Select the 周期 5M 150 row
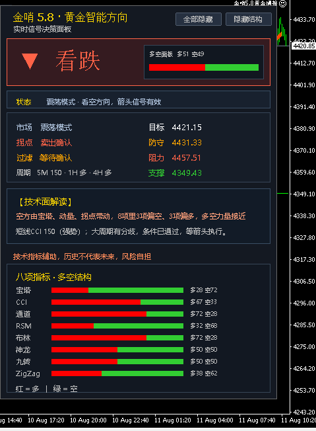 pyautogui.click(x=64, y=173)
